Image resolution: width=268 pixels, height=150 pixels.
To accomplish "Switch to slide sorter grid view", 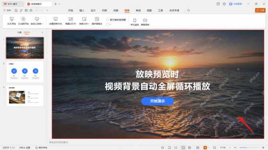I will point(189,148).
